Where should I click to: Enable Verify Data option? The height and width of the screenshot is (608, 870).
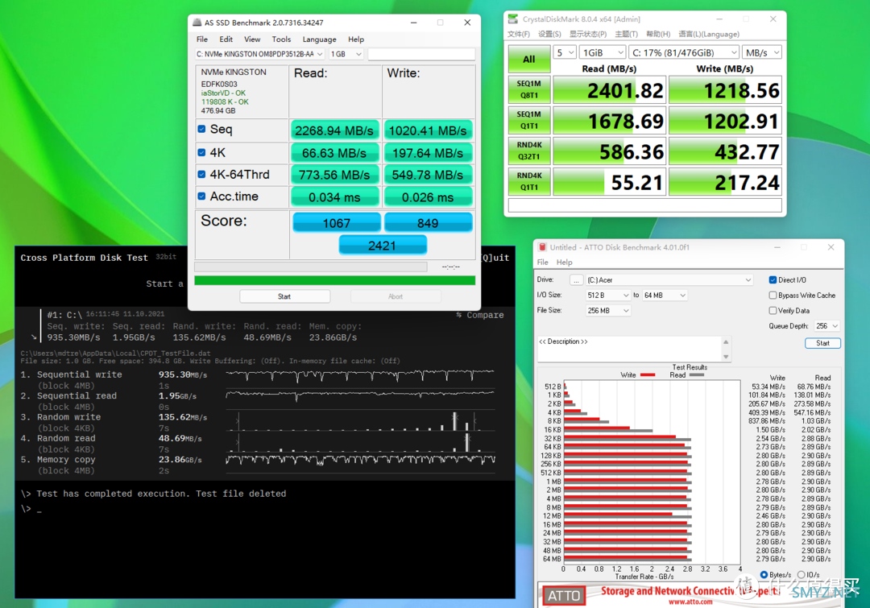tap(773, 311)
